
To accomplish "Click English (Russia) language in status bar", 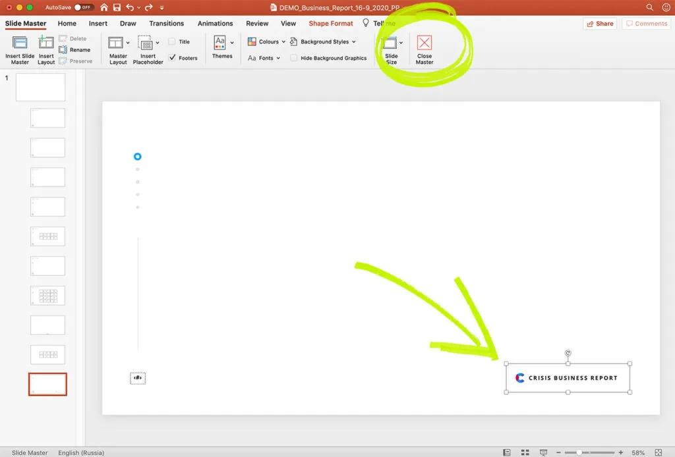I will (x=81, y=452).
